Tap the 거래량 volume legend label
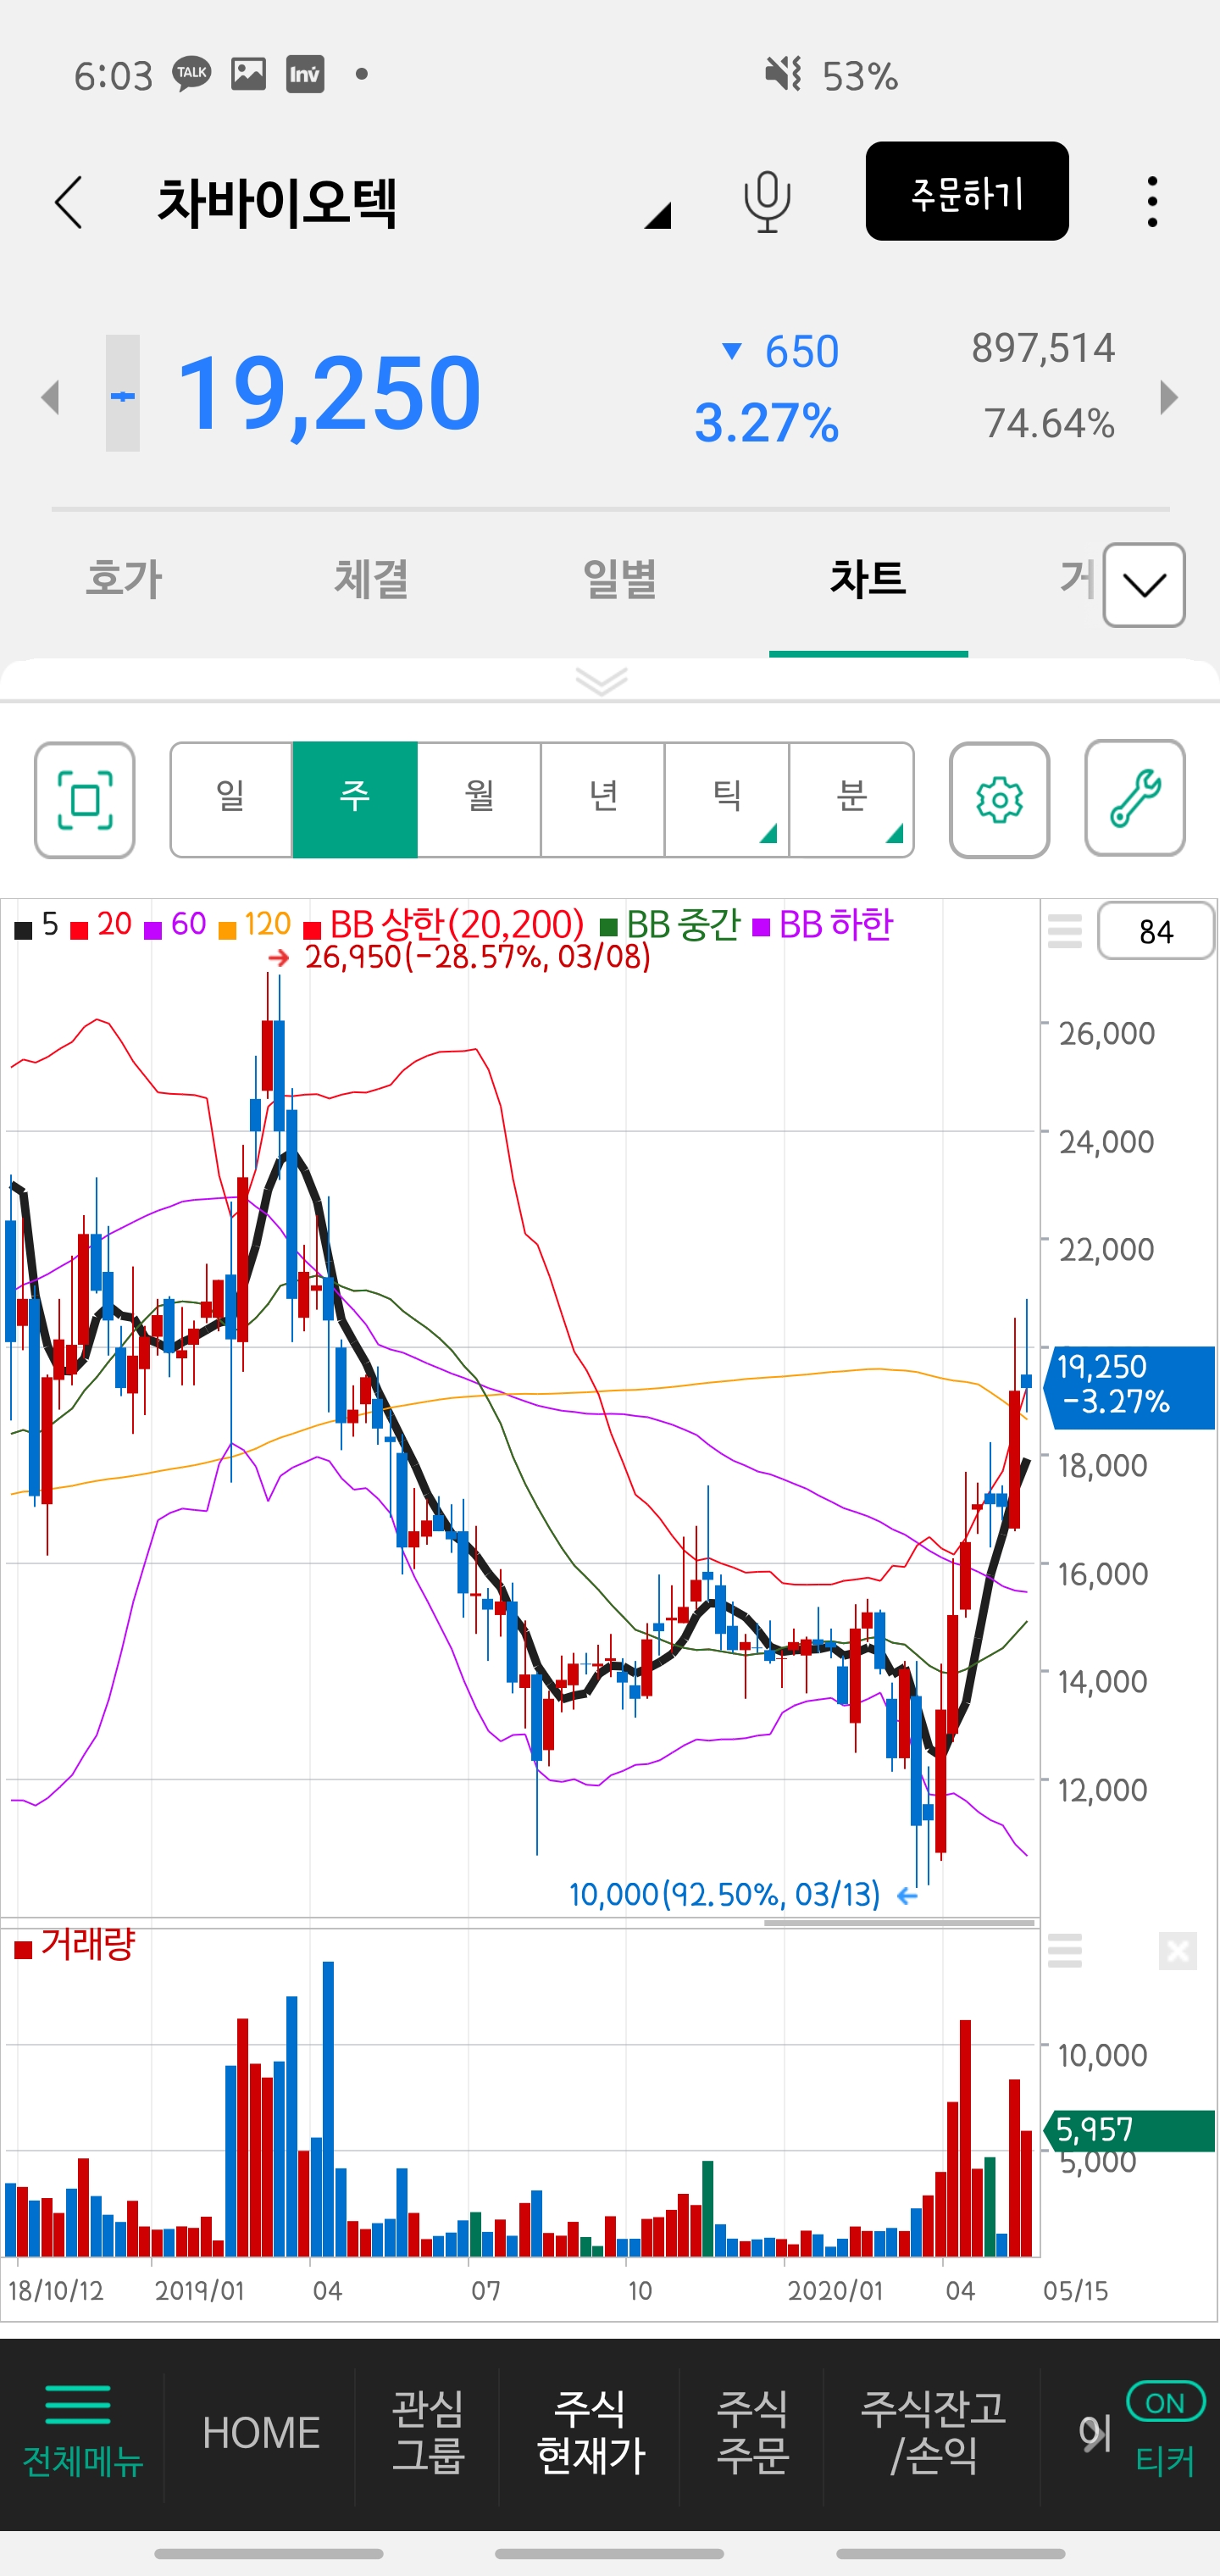This screenshot has height=2576, width=1220. point(74,1945)
